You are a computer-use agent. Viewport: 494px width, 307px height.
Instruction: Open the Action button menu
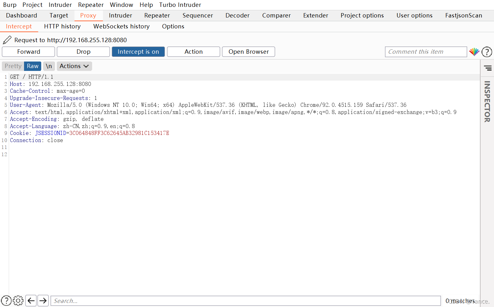tap(194, 52)
